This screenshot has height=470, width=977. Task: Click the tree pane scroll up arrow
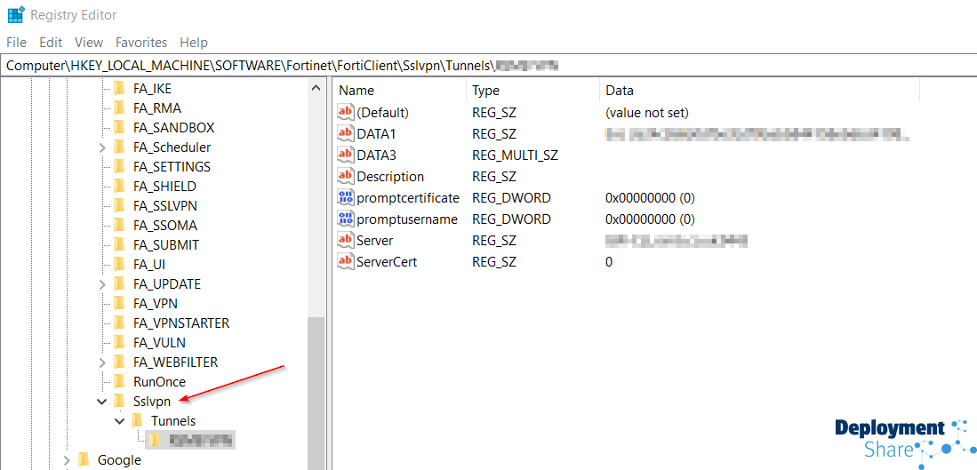tap(316, 88)
